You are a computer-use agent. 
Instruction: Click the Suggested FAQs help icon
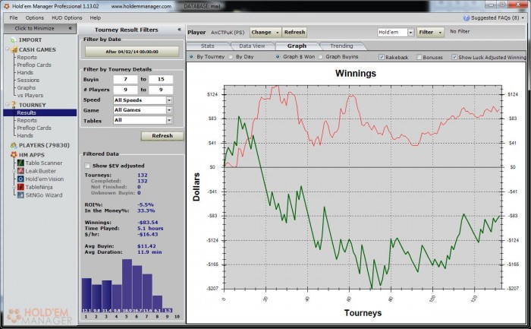467,18
